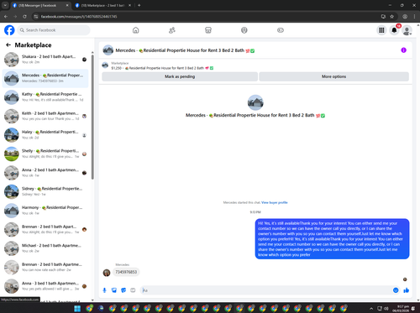420x313 pixels.
Task: Open the account profile menu
Action: tap(407, 30)
